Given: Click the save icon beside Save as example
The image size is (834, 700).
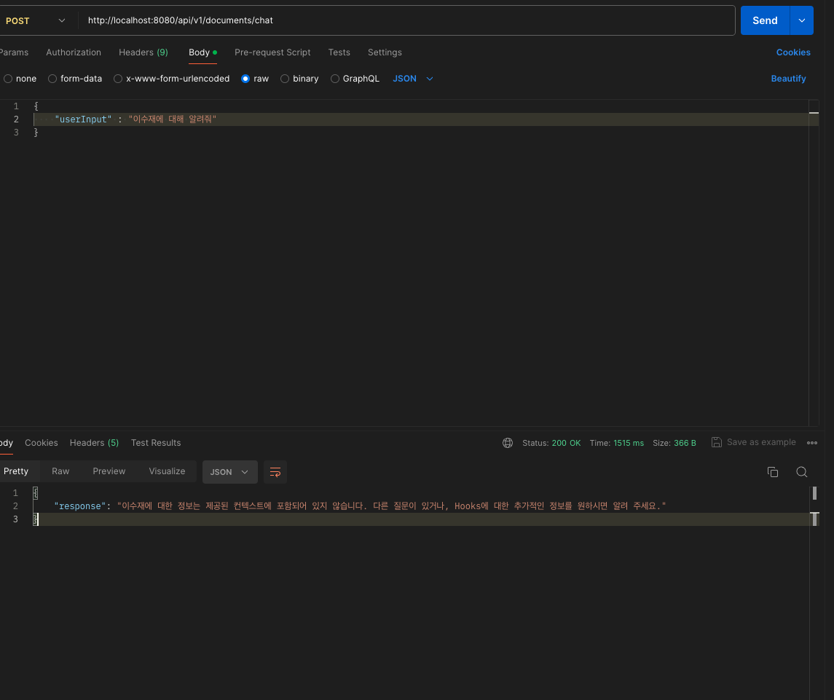Looking at the screenshot, I should click(x=717, y=442).
